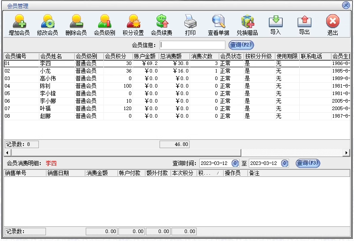
Task: Click points cell 120 for 叶福
Action: [118, 108]
